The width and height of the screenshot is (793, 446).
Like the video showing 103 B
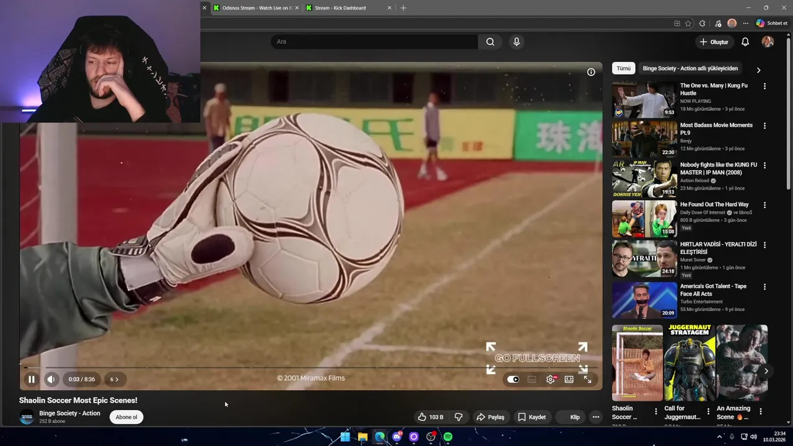pyautogui.click(x=431, y=417)
